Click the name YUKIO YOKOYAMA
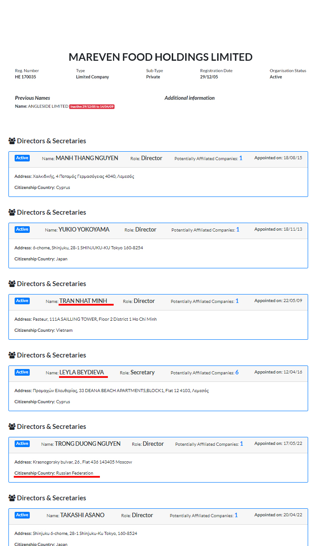The width and height of the screenshot is (309, 546). [x=84, y=230]
